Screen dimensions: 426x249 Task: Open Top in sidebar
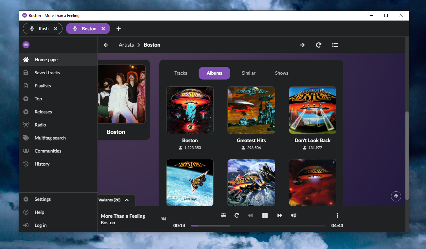[x=59, y=99]
